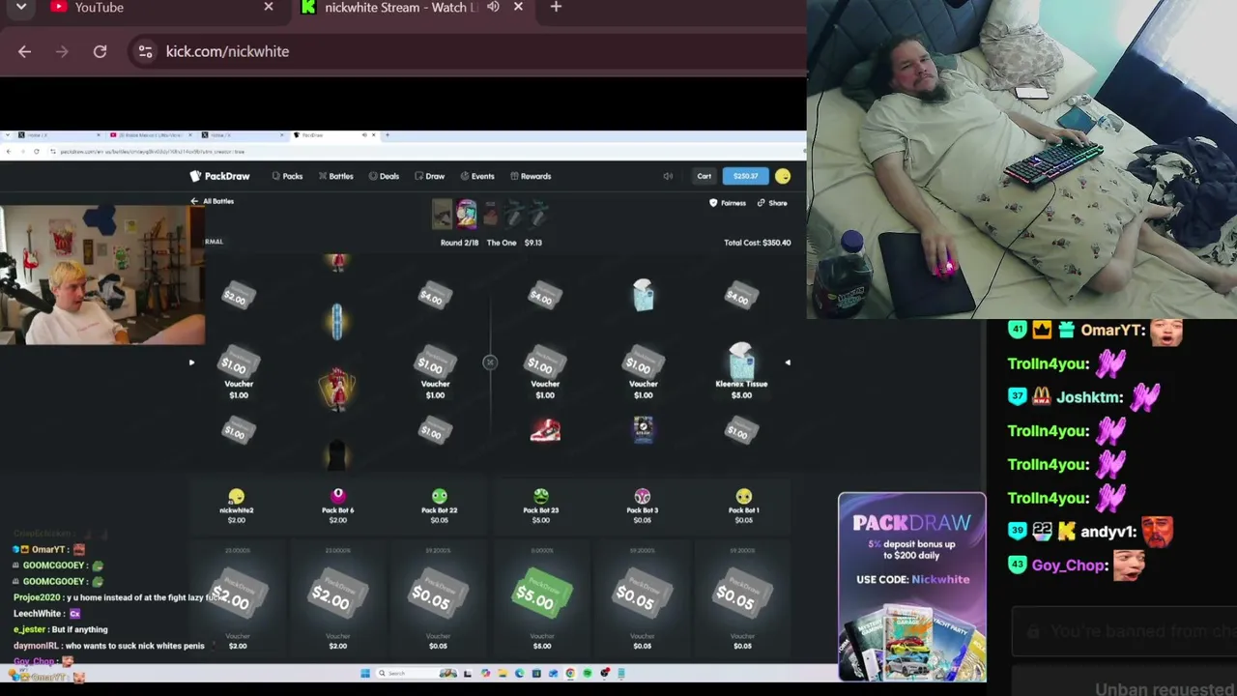Open a new browser tab
The image size is (1237, 696).
(x=556, y=7)
